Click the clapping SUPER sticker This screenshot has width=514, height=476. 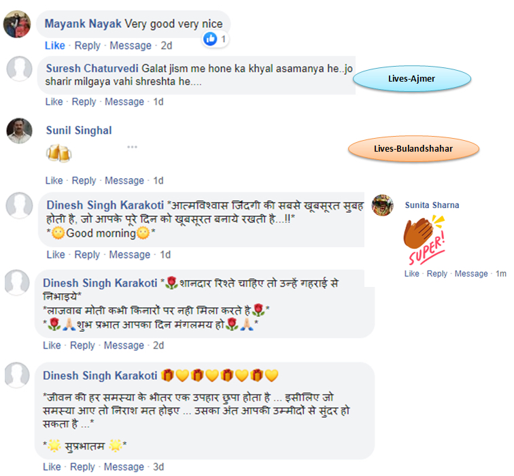[424, 240]
